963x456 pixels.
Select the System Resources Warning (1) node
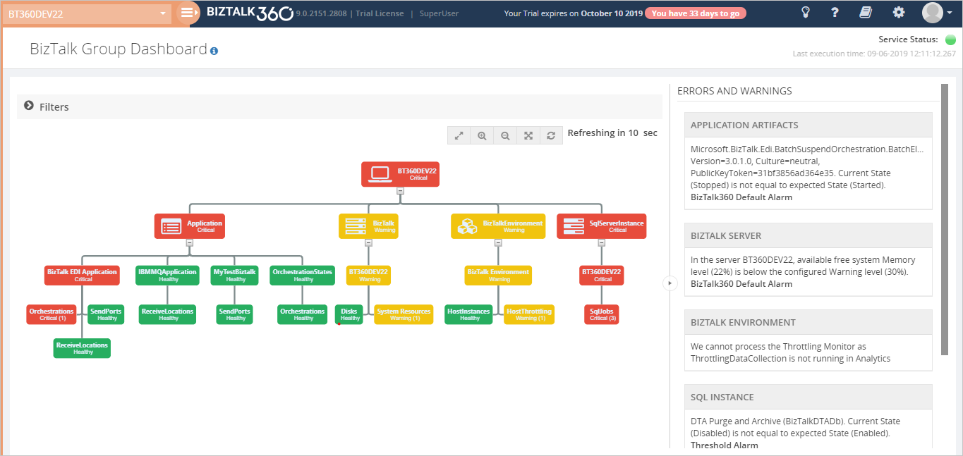pos(403,314)
